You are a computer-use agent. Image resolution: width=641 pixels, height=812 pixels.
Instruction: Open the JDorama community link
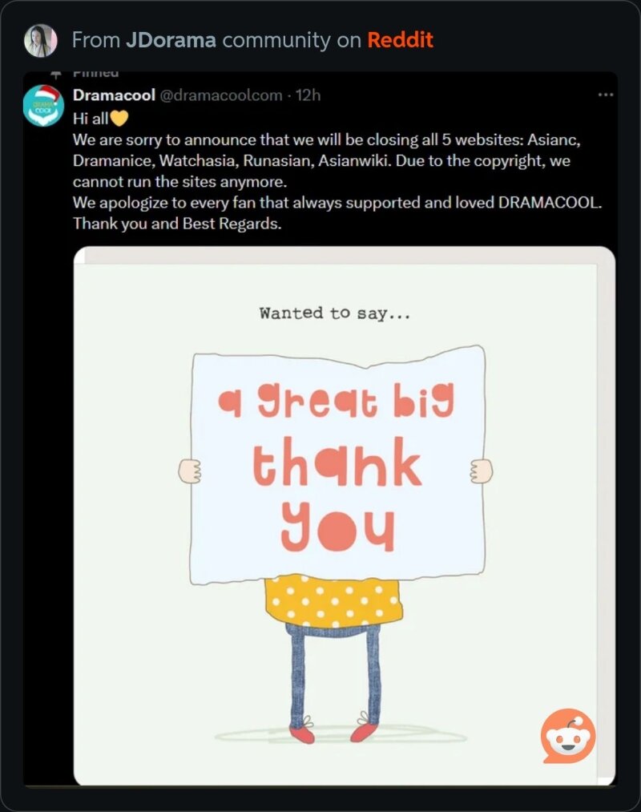pos(171,40)
